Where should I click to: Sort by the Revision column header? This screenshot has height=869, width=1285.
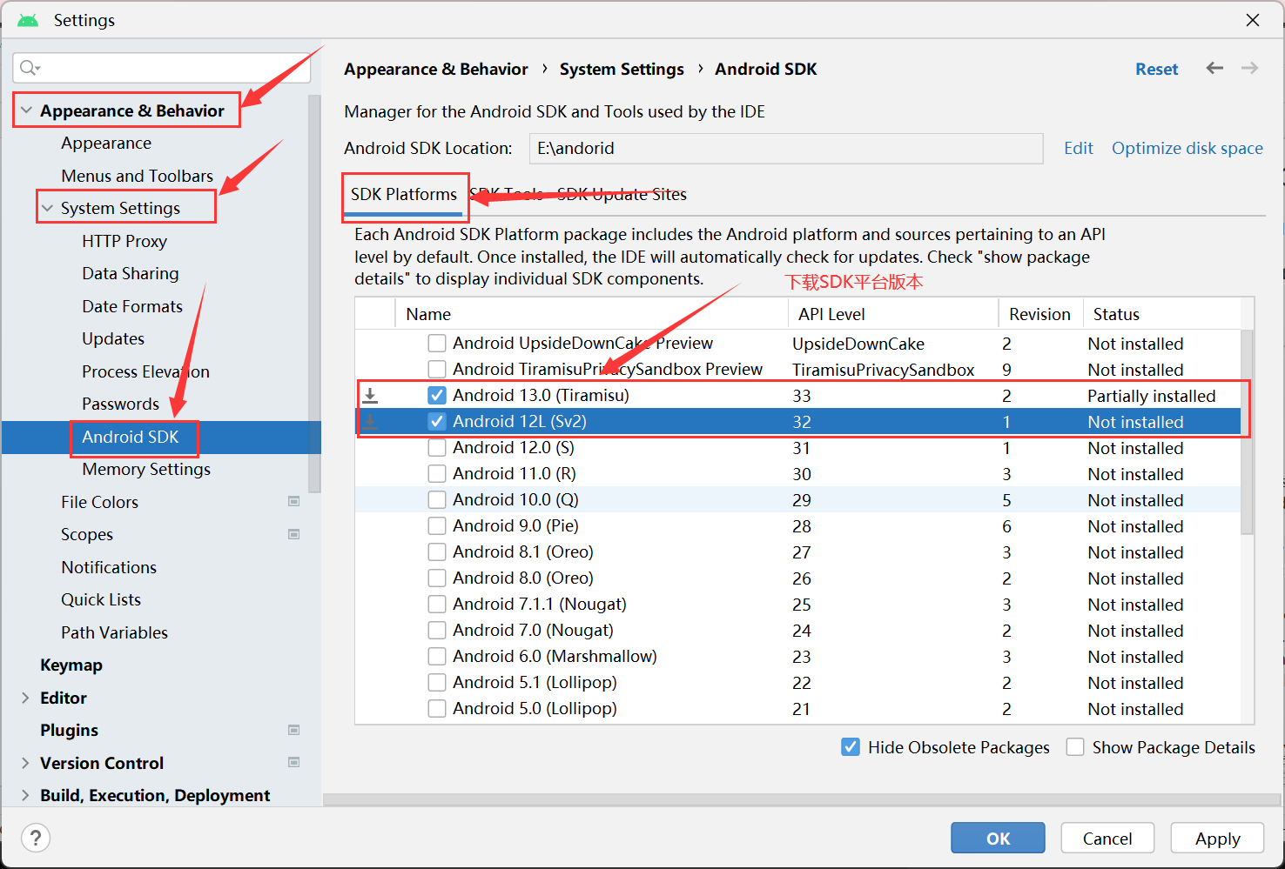(1039, 314)
